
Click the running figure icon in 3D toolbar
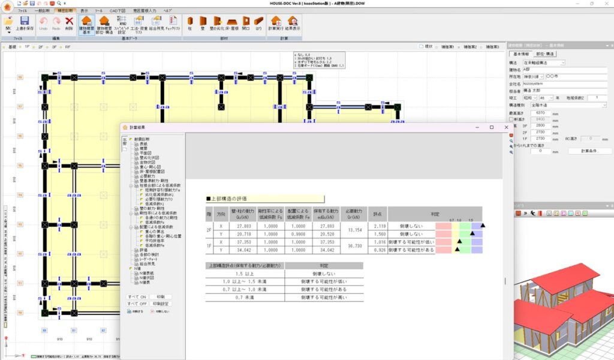pos(533,213)
